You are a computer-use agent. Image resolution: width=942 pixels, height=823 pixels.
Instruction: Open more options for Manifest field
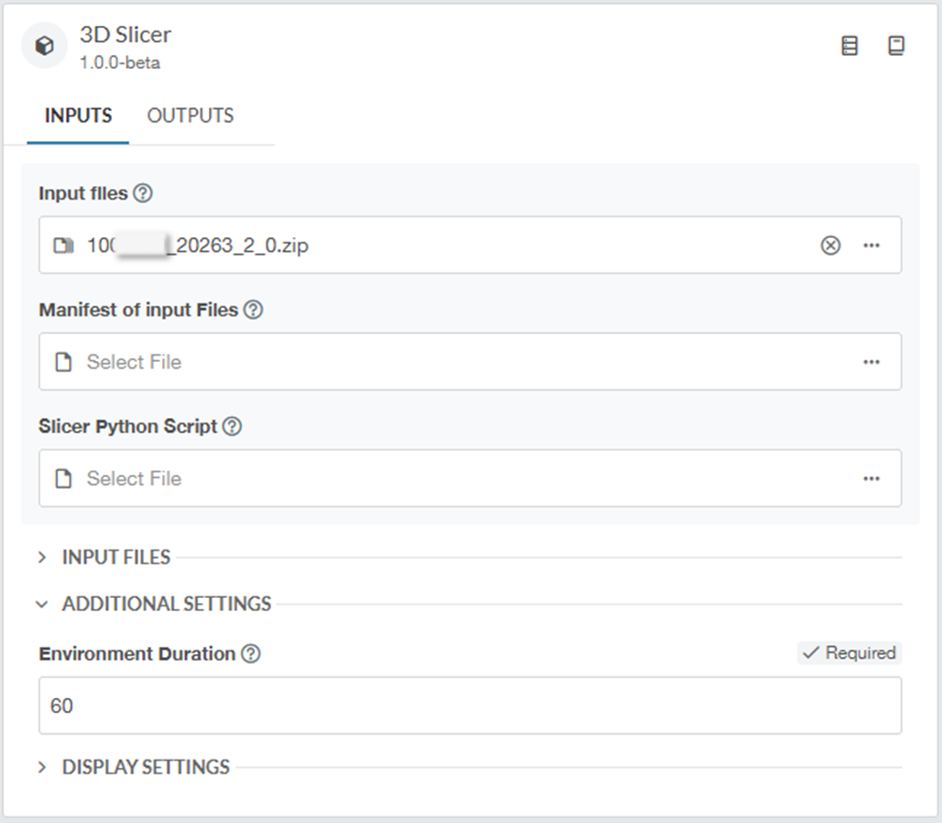(x=871, y=362)
